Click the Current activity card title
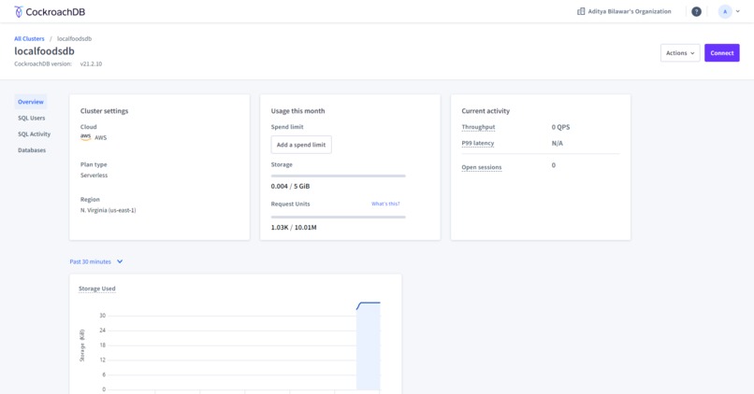Screen dimensions: 754x394 pyautogui.click(x=486, y=111)
